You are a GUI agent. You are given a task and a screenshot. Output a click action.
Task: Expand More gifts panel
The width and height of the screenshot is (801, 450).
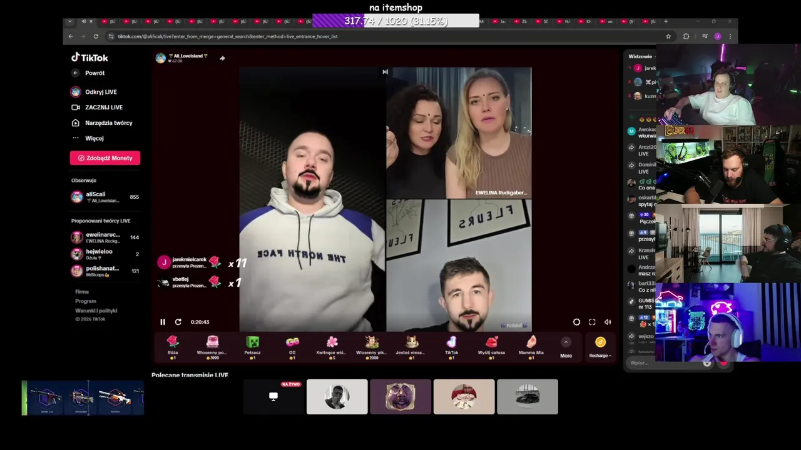point(566,348)
